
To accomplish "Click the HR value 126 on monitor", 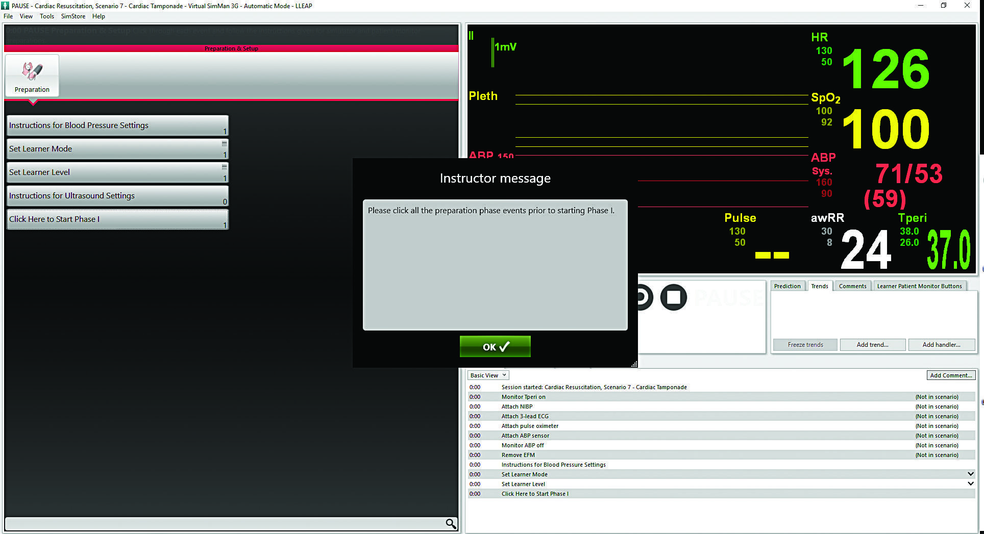I will (886, 69).
